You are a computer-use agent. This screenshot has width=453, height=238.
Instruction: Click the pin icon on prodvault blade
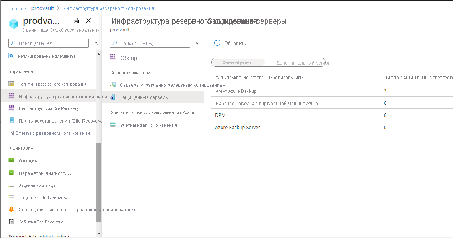(x=76, y=21)
